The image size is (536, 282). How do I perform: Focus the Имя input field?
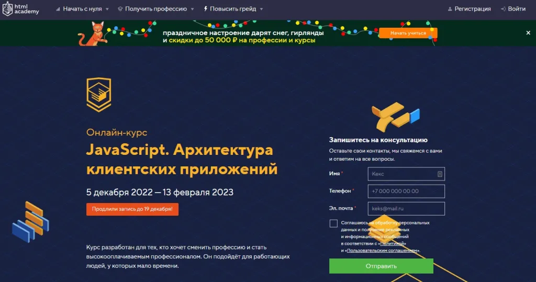click(x=406, y=174)
